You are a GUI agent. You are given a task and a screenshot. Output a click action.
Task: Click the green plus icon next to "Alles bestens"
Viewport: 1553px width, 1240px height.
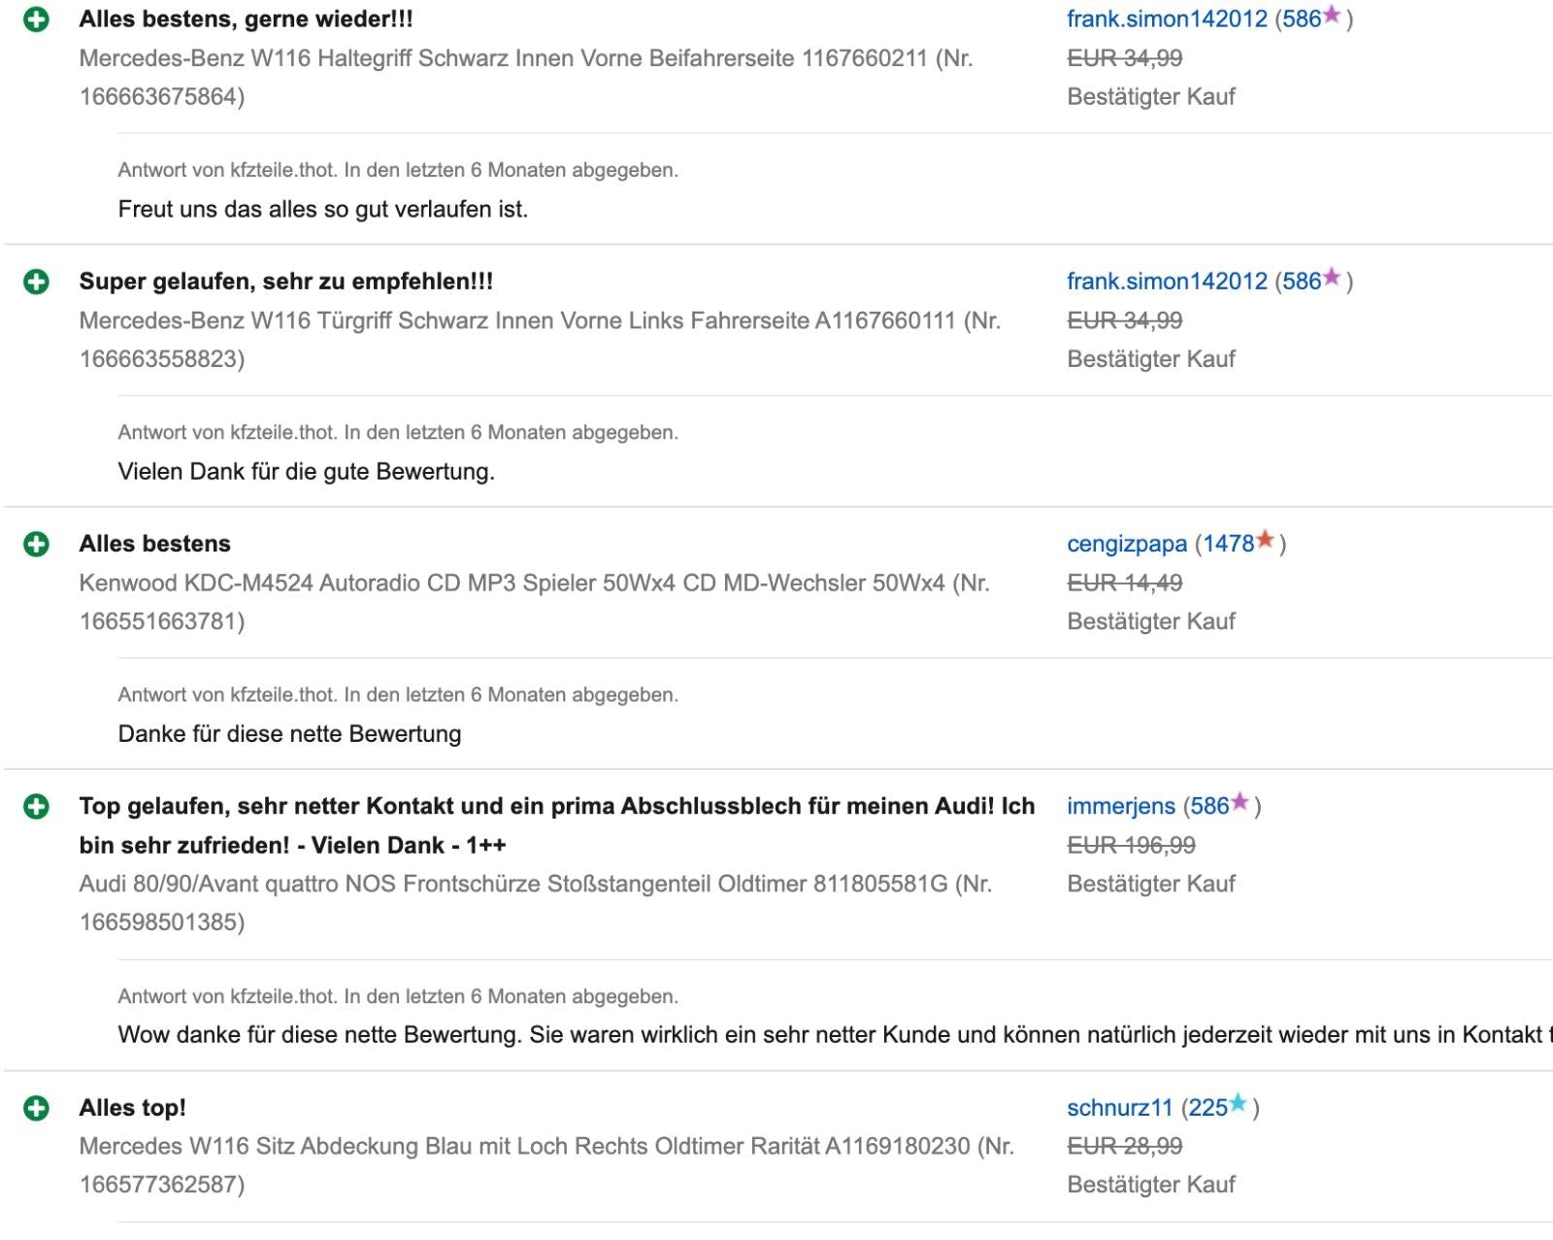[x=37, y=544]
